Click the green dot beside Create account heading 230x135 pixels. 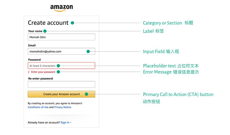(x=72, y=23)
